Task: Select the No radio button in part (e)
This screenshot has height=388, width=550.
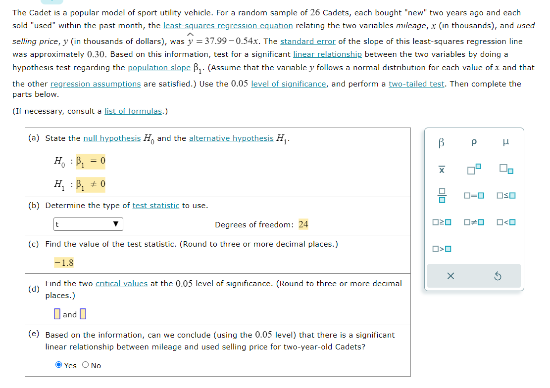Action: click(85, 365)
